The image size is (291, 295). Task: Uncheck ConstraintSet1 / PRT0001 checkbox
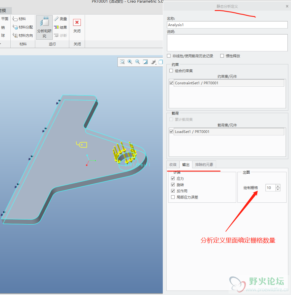(x=171, y=83)
